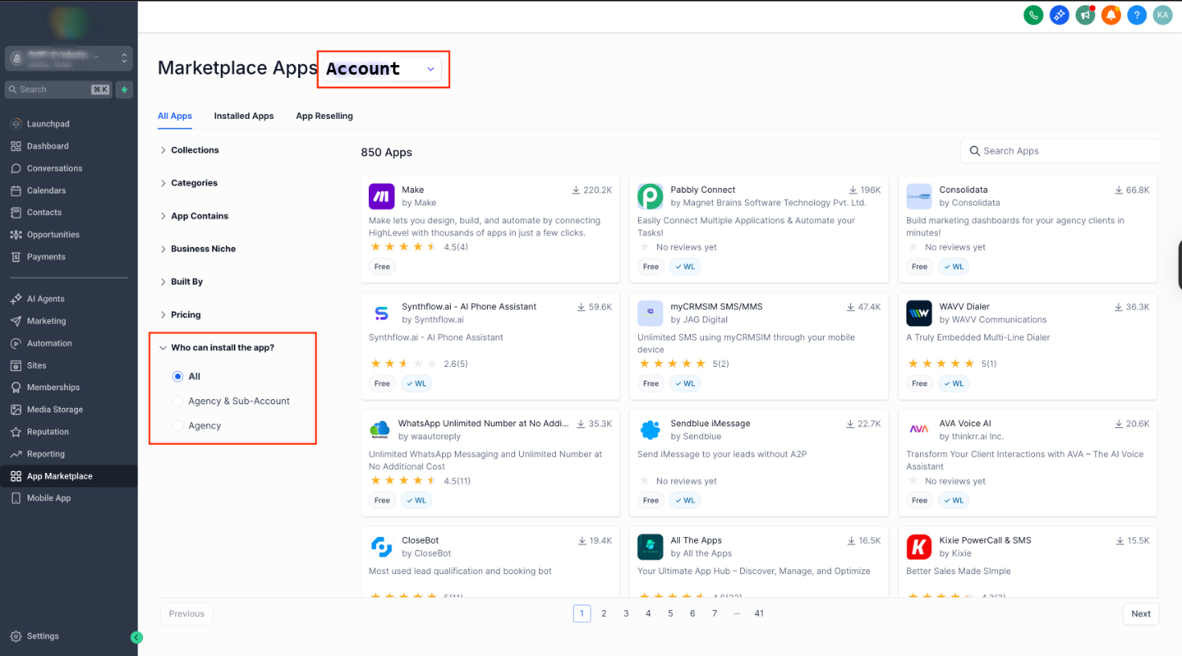Click the green plus quick-action icon
Screen dimensions: 1182x656
[125, 90]
